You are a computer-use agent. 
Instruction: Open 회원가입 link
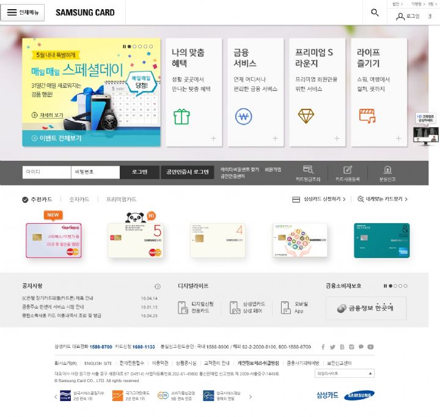click(x=273, y=169)
